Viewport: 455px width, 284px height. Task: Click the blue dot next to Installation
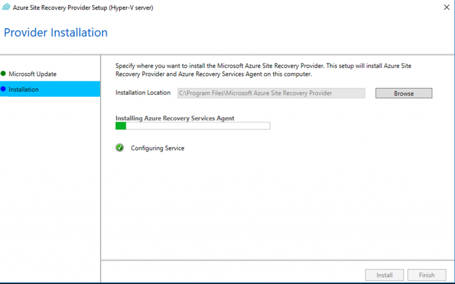pyautogui.click(x=4, y=89)
